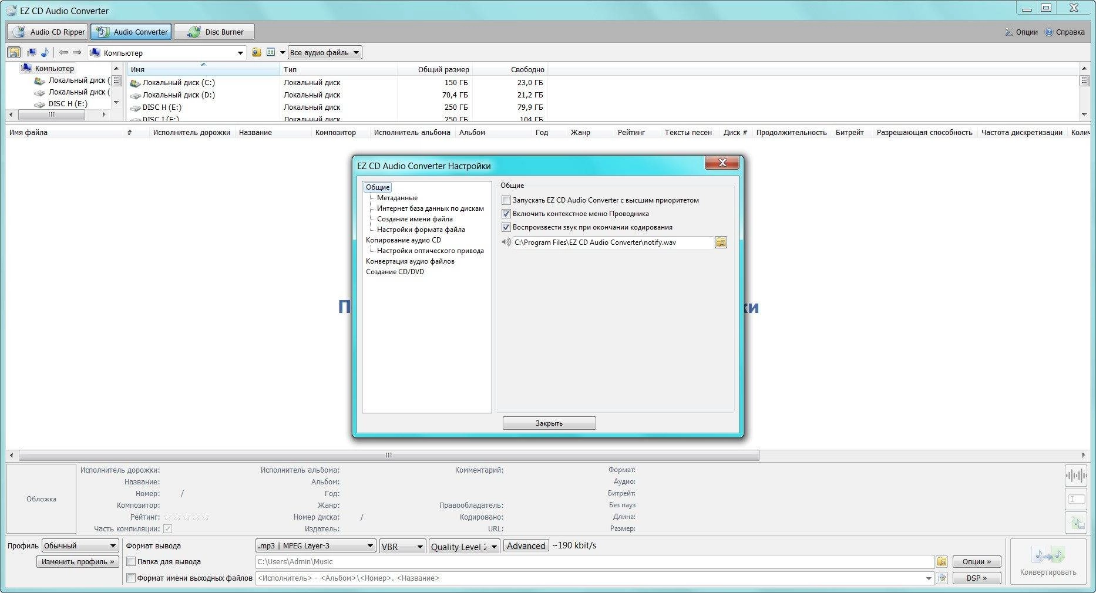
Task: Click the DSP » button
Action: pos(977,578)
